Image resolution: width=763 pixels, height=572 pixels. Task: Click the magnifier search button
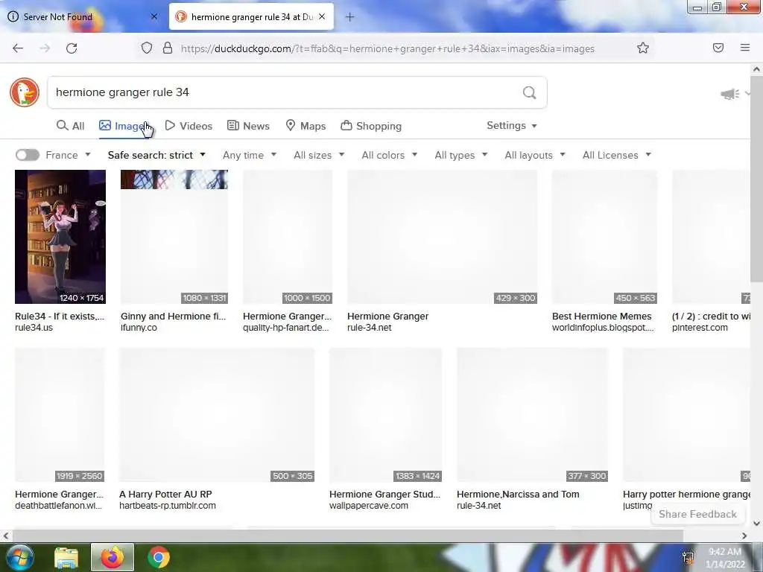(530, 92)
